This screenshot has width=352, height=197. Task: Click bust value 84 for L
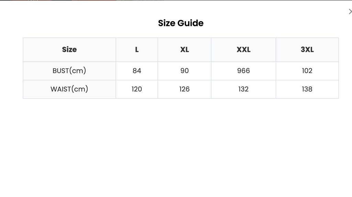coord(137,71)
